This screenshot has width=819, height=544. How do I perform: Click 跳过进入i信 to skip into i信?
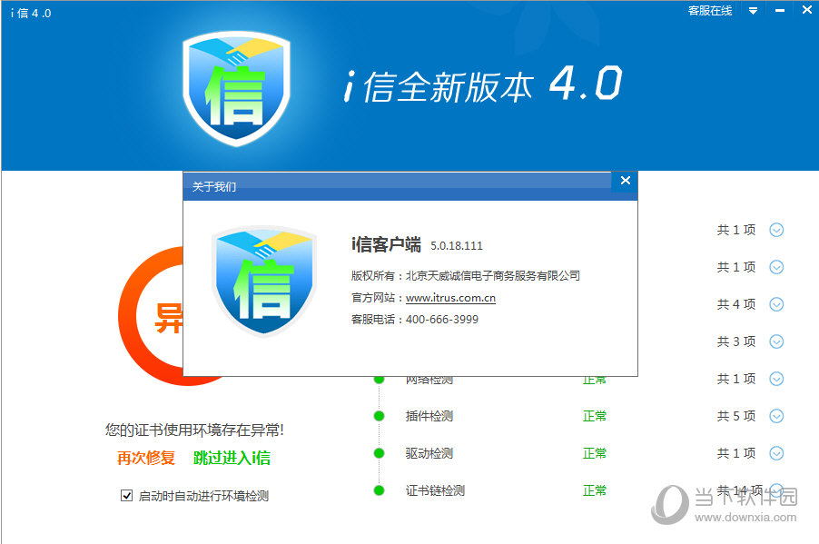[x=232, y=458]
